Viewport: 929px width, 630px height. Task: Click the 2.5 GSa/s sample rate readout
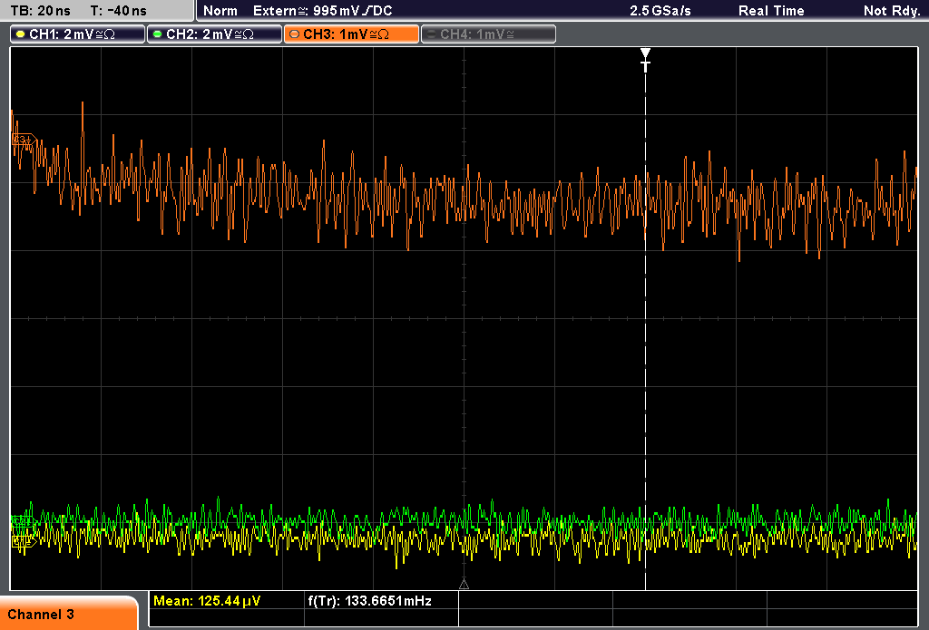pos(660,11)
